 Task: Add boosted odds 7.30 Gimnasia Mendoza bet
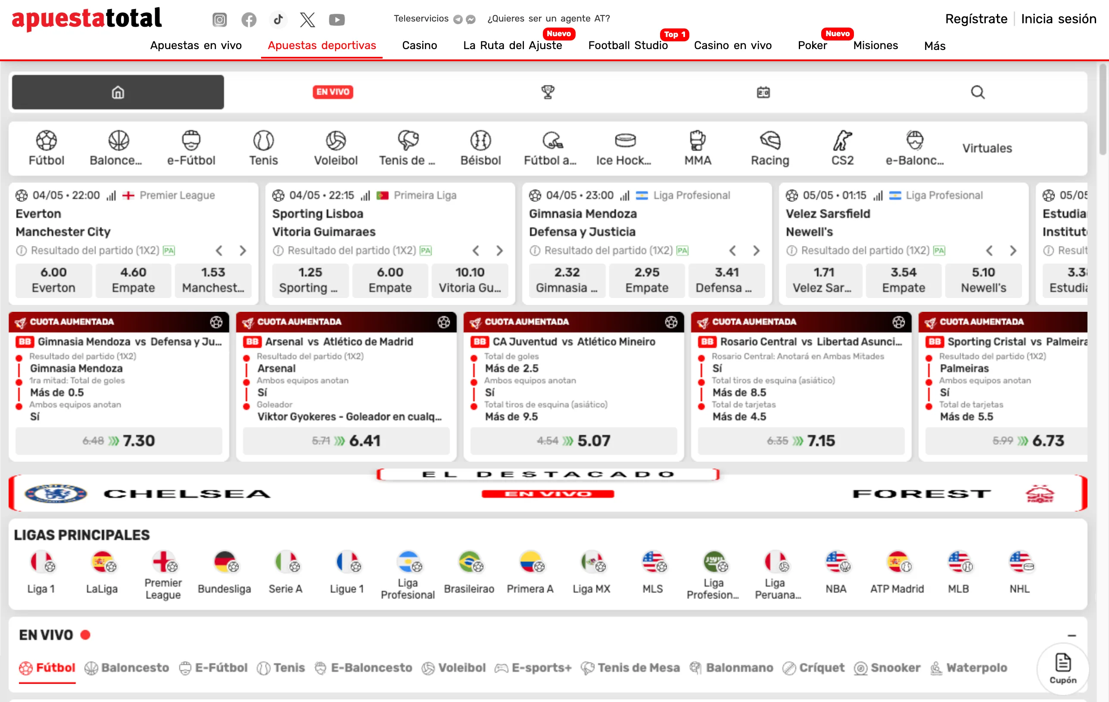pos(118,441)
